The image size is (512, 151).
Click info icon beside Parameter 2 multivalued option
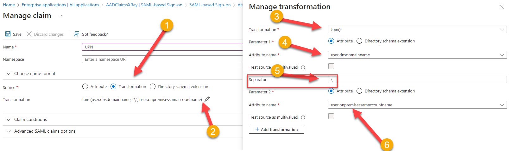pos(303,117)
